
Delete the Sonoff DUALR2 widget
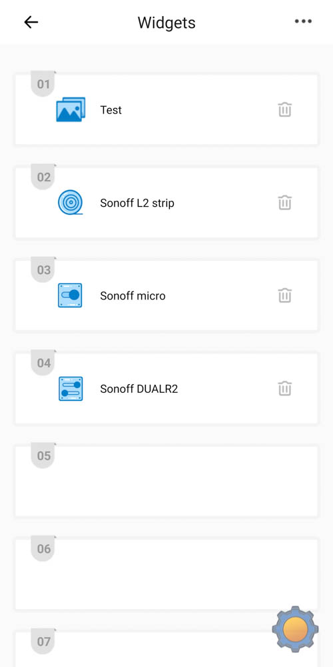pos(284,388)
